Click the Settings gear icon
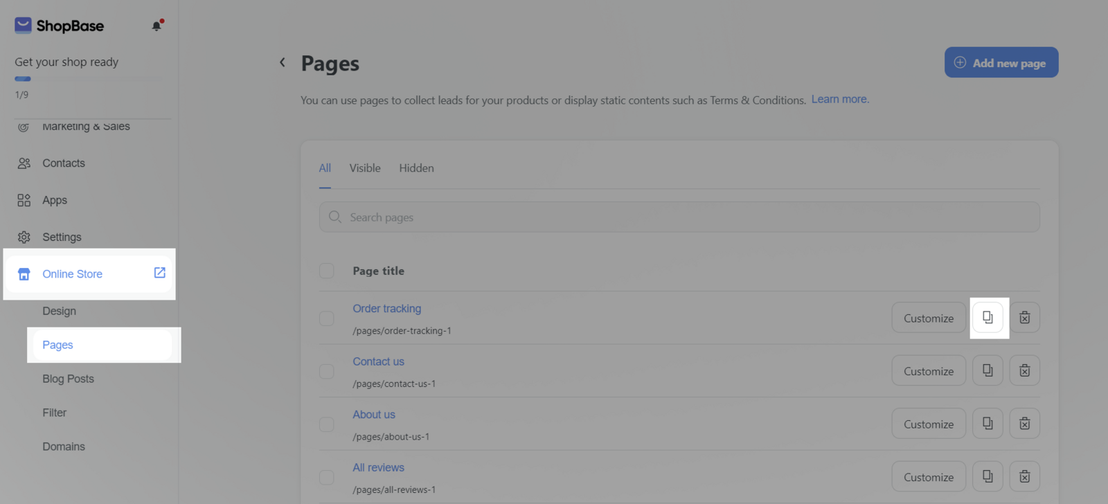This screenshot has width=1108, height=504. point(24,237)
